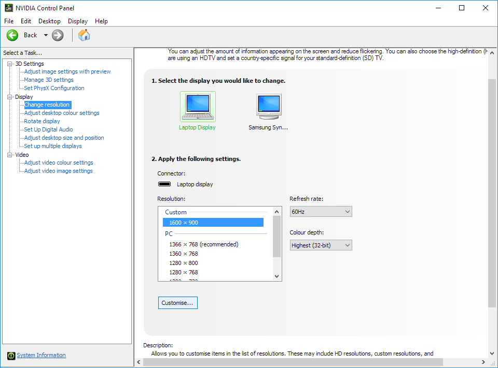Click the green Back arrow icon
Viewport: 498px width, 368px height.
[12, 35]
